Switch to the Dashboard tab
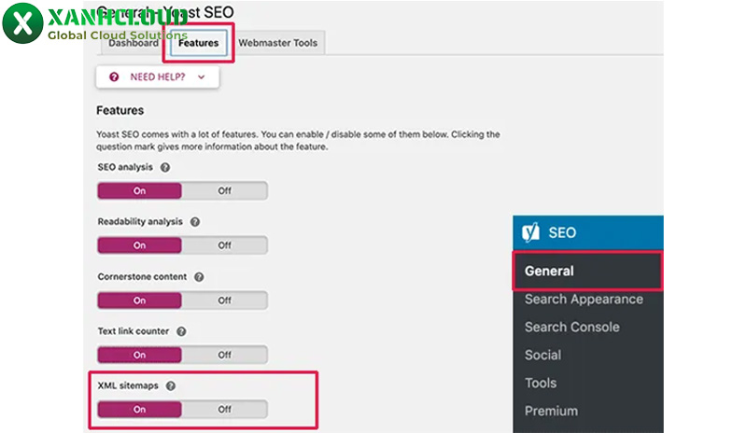Screen dimensions: 747x433 134,43
